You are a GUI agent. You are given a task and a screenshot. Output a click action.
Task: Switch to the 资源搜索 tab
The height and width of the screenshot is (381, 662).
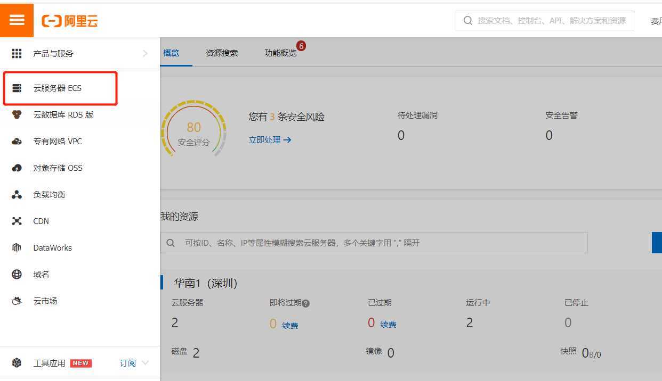point(222,53)
